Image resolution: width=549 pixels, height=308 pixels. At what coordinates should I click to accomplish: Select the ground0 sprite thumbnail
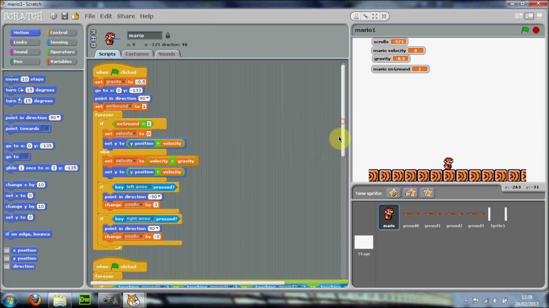point(410,217)
